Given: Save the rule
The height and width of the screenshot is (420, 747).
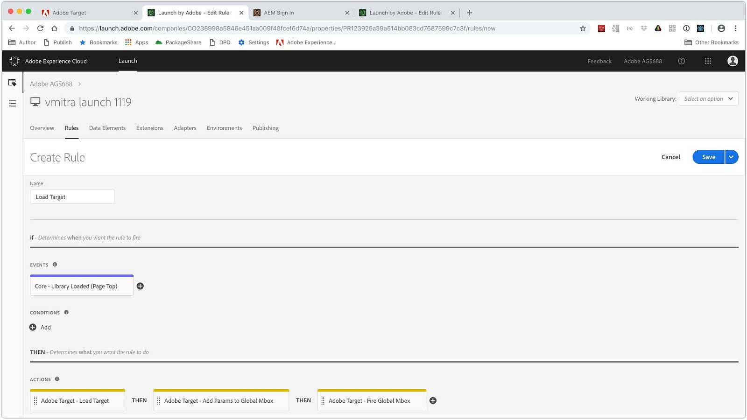Looking at the screenshot, I should coord(708,157).
